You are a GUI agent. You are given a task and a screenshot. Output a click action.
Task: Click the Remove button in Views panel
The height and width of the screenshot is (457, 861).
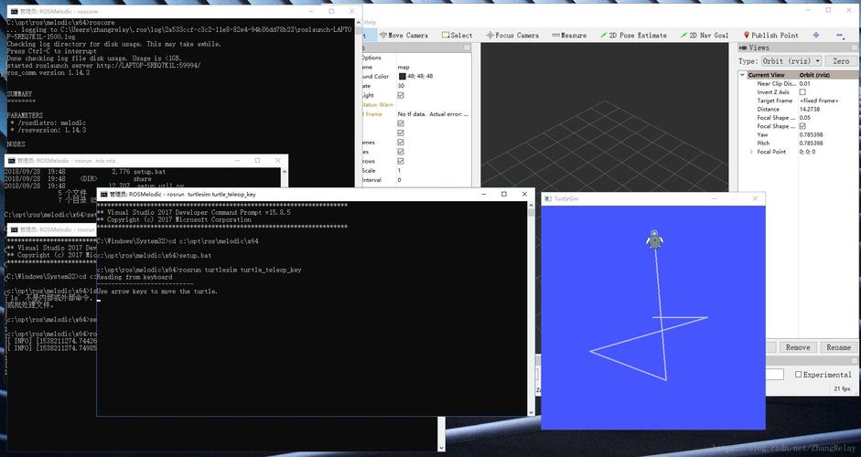pyautogui.click(x=797, y=347)
